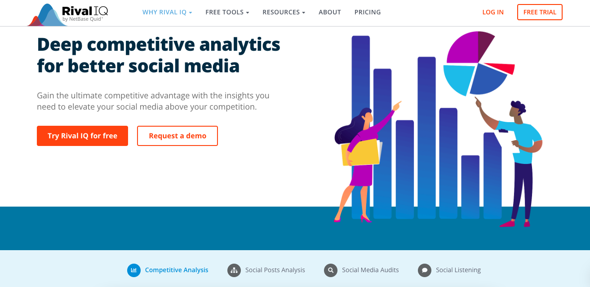Click the Log In link
Image resolution: width=590 pixels, height=287 pixels.
493,12
